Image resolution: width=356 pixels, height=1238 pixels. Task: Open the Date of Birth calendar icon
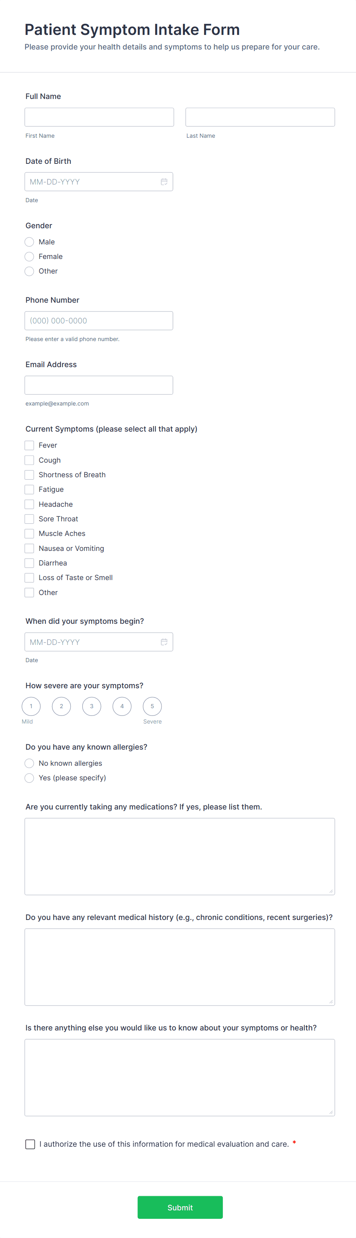tap(164, 182)
